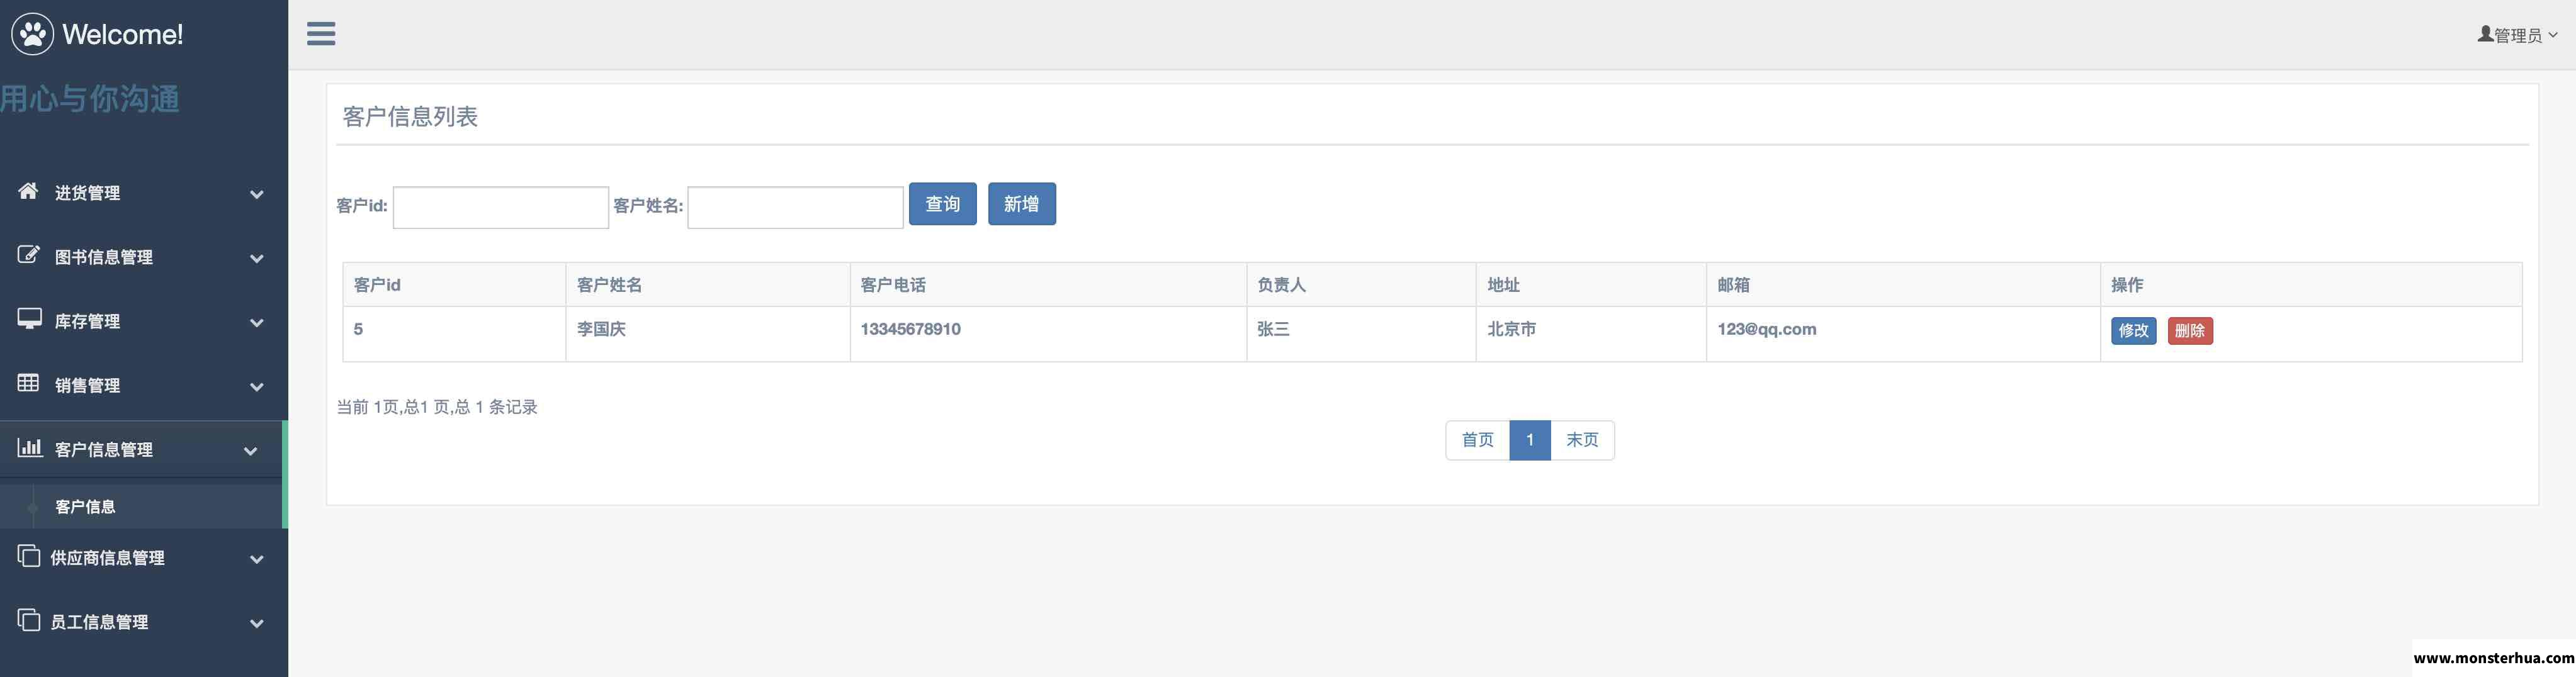Open the 销售管理 menu
The width and height of the screenshot is (2576, 677).
(144, 385)
